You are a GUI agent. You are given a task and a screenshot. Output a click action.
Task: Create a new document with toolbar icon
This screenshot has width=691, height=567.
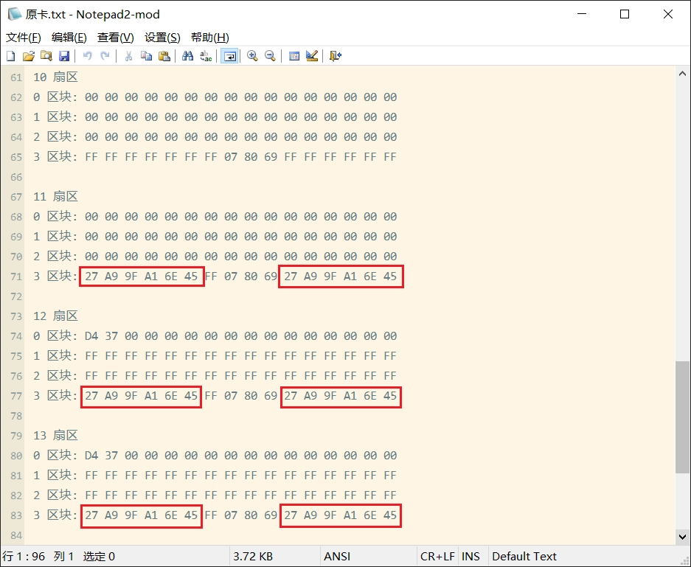11,56
